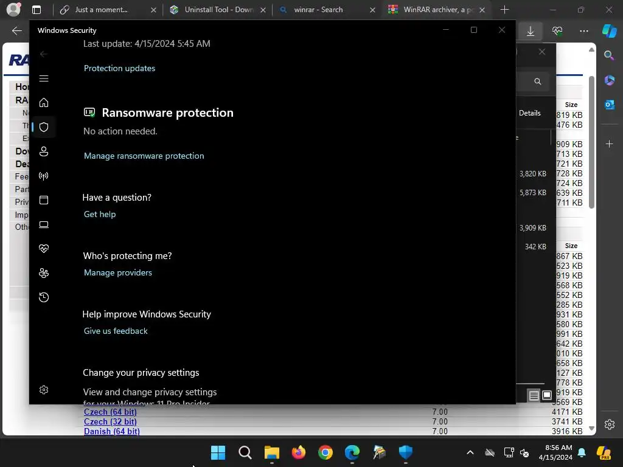Image resolution: width=623 pixels, height=467 pixels.
Task: Open Edge sidebar settings gear
Action: point(610,424)
